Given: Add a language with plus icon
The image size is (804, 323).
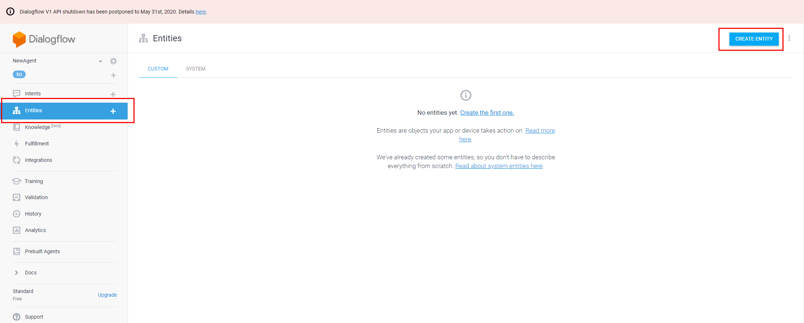Looking at the screenshot, I should pos(113,75).
